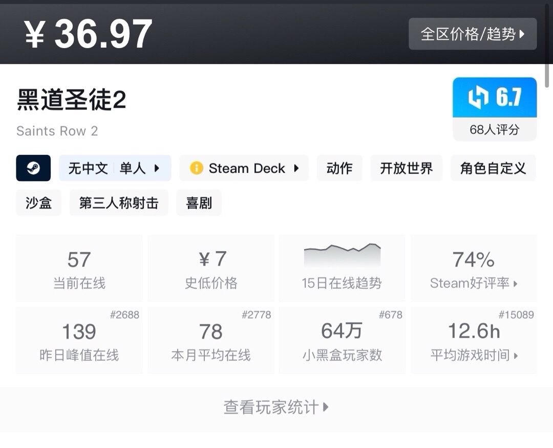Screen dimensions: 553x448
Task: Expand the 无中文 单人 language info tag
Action: tap(115, 168)
